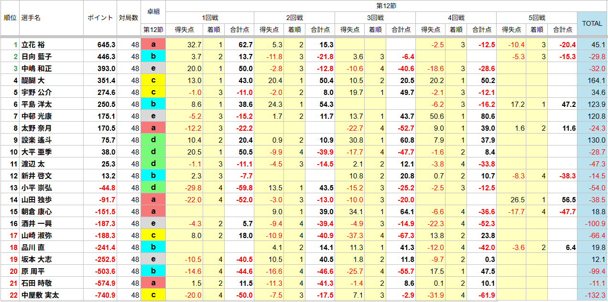Click player name 原 周平

click(33, 271)
